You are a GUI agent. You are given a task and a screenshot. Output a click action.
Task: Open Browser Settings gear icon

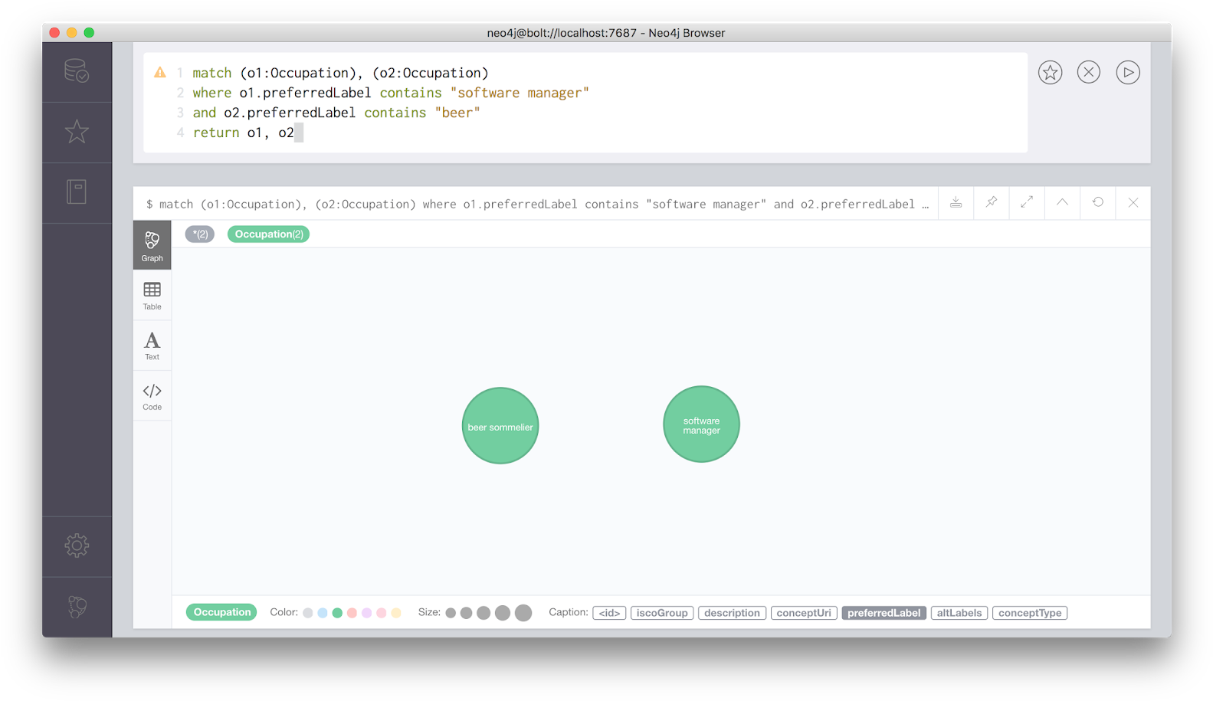point(77,545)
